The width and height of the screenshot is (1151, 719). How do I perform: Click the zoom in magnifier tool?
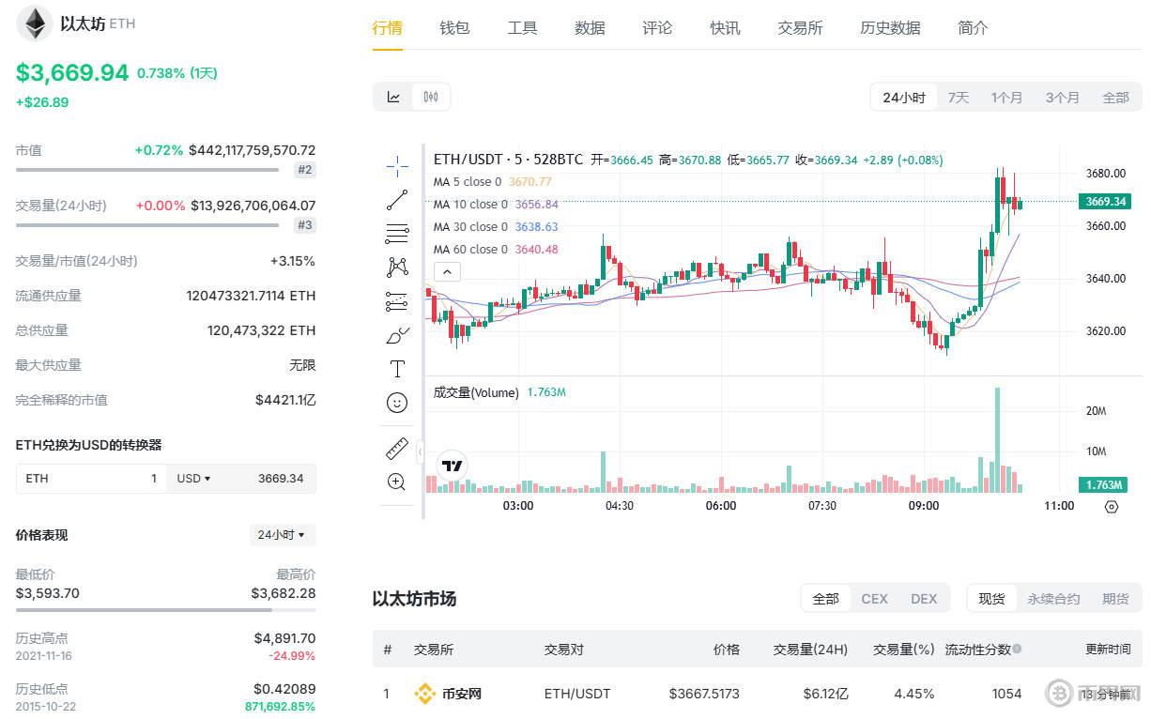pos(397,482)
